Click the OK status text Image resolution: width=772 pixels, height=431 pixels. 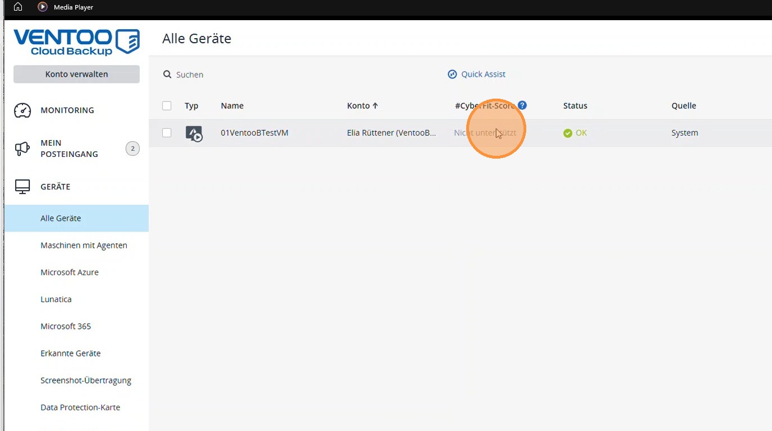click(x=581, y=133)
